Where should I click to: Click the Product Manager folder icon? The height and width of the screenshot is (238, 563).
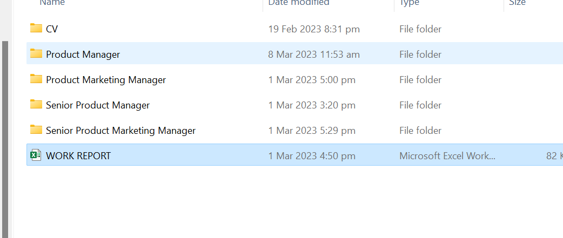coord(36,53)
